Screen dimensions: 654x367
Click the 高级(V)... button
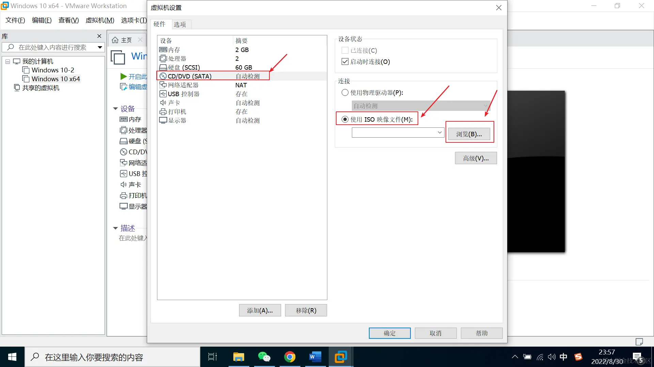[476, 158]
